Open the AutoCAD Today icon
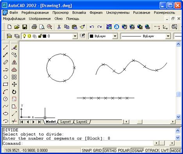 point(109,27)
